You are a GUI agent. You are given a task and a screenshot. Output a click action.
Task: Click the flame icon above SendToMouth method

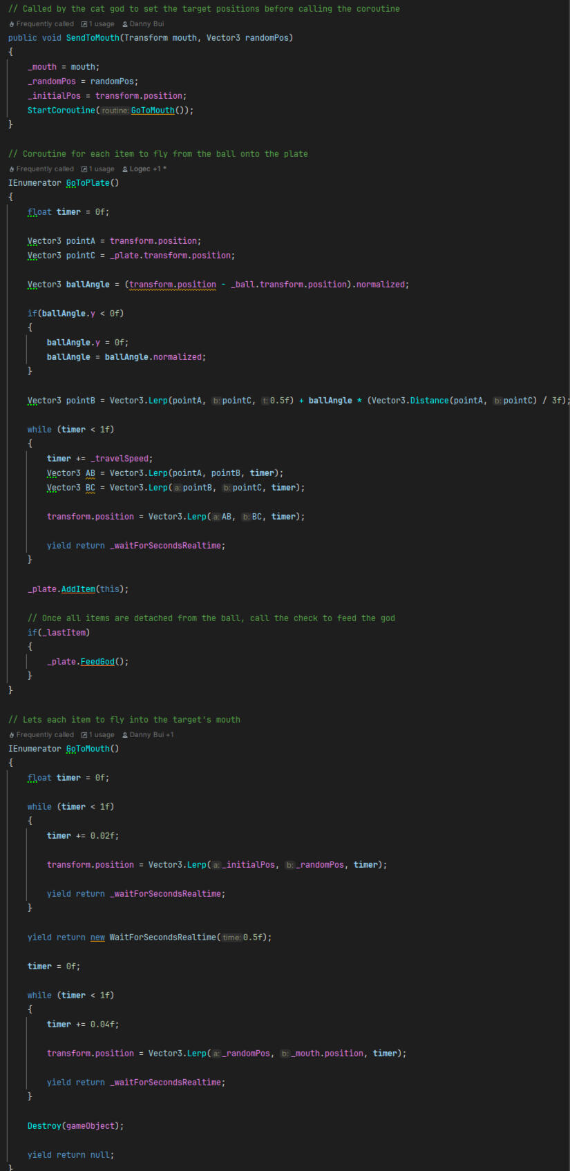coord(12,24)
